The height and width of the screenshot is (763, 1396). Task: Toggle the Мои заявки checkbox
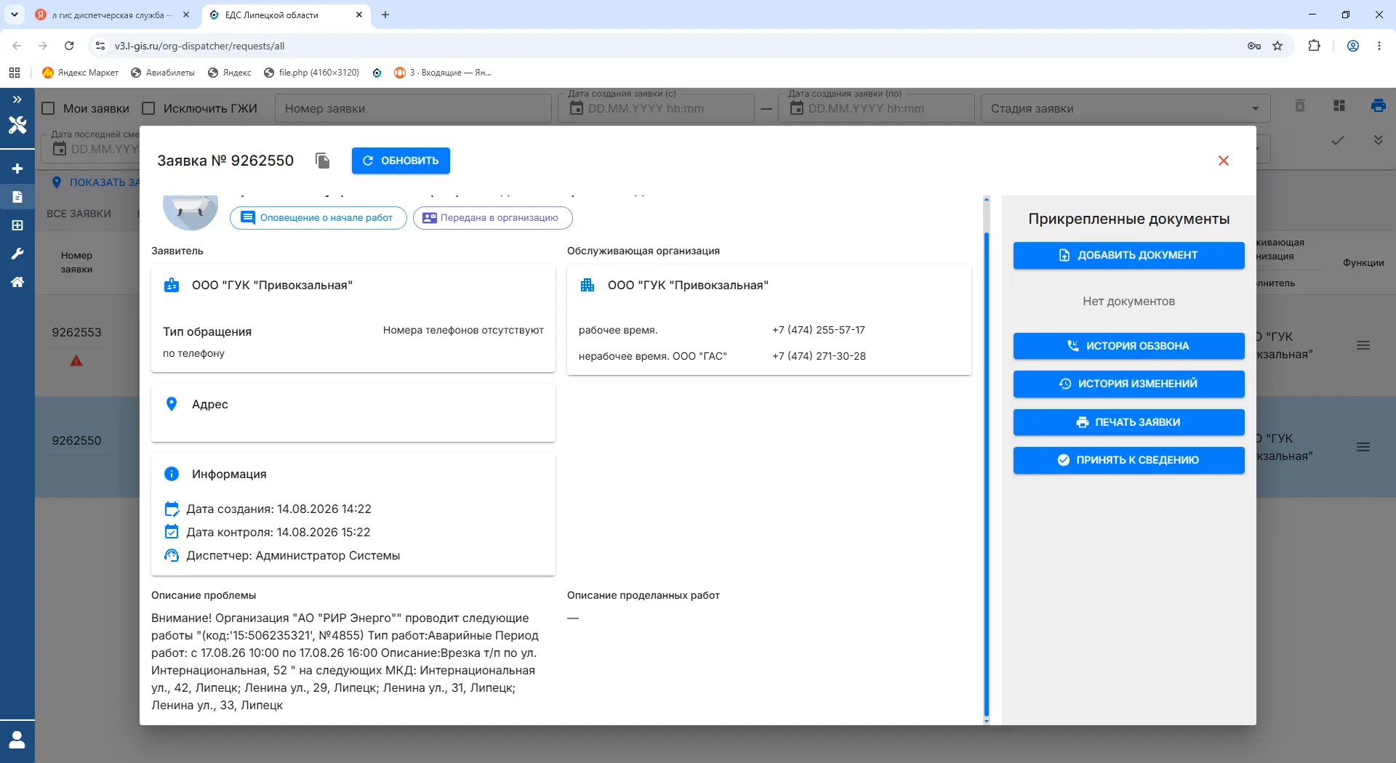click(x=49, y=108)
